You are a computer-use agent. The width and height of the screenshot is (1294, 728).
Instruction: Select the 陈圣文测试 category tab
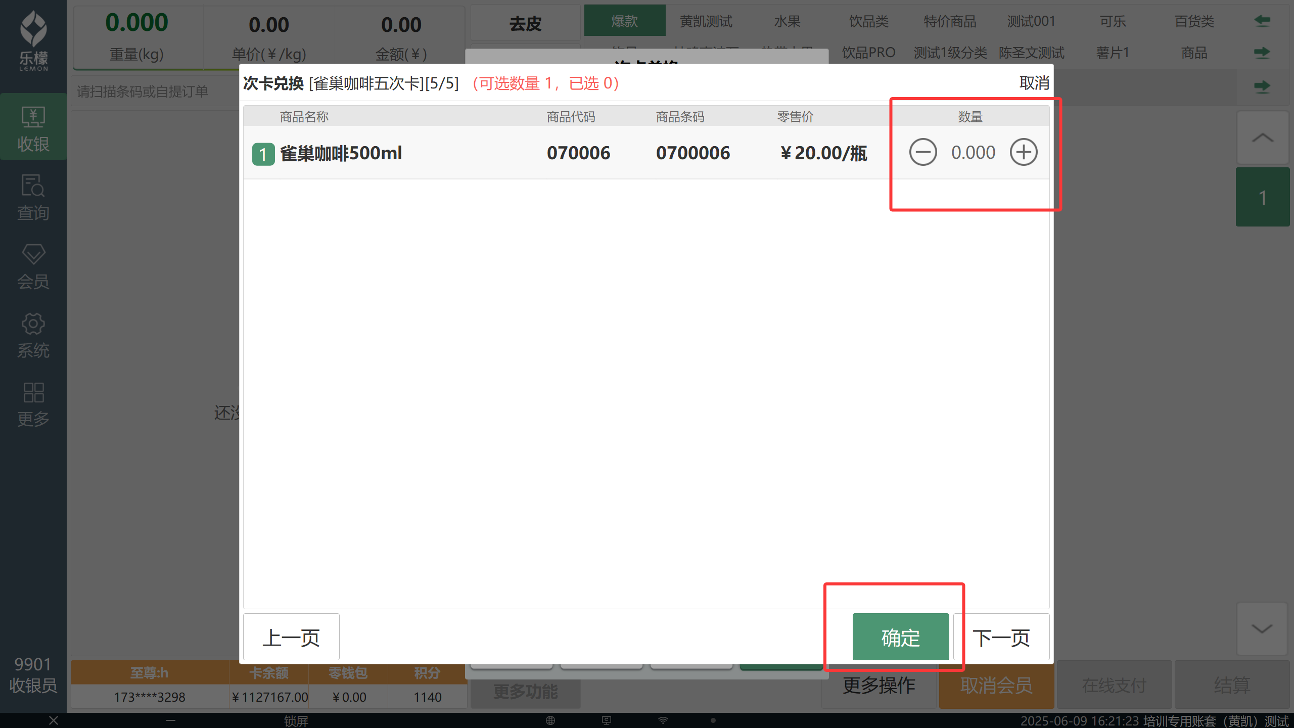coord(1032,52)
